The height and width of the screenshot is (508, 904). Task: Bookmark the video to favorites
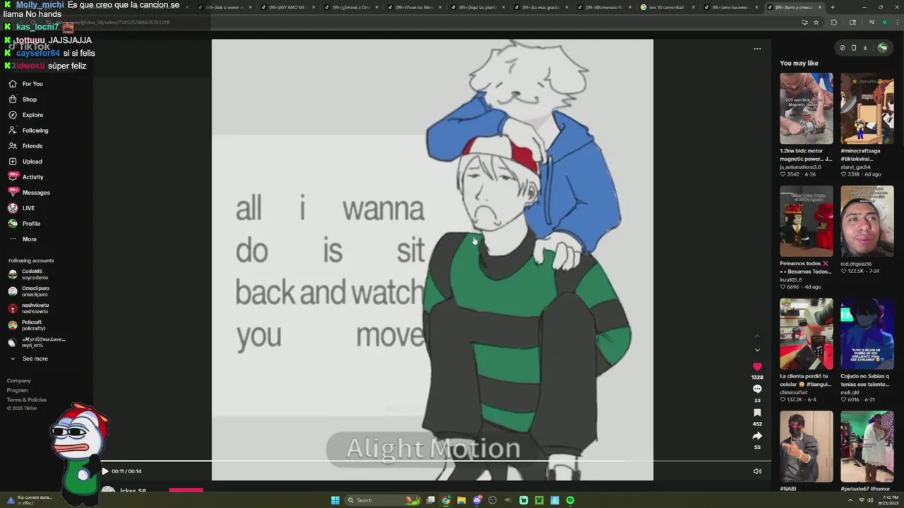[757, 413]
